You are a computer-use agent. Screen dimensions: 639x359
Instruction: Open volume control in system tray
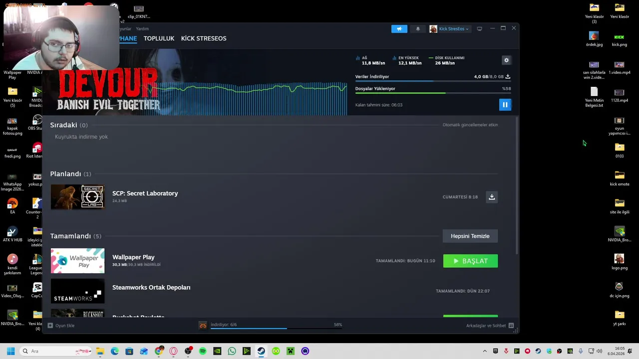pyautogui.click(x=599, y=351)
